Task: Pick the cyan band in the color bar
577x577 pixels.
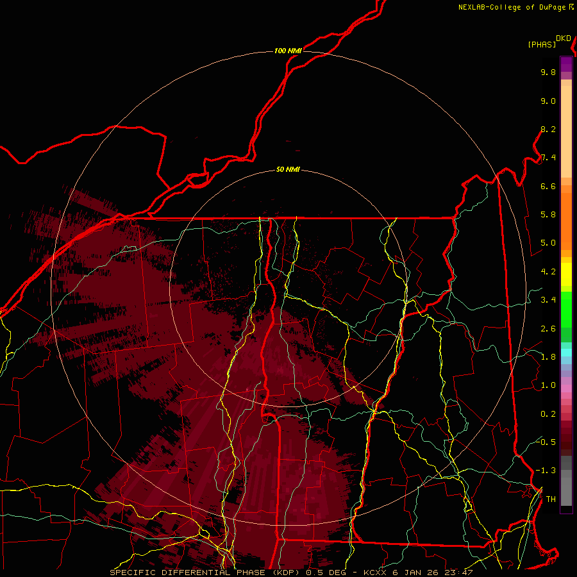Action: pyautogui.click(x=566, y=353)
